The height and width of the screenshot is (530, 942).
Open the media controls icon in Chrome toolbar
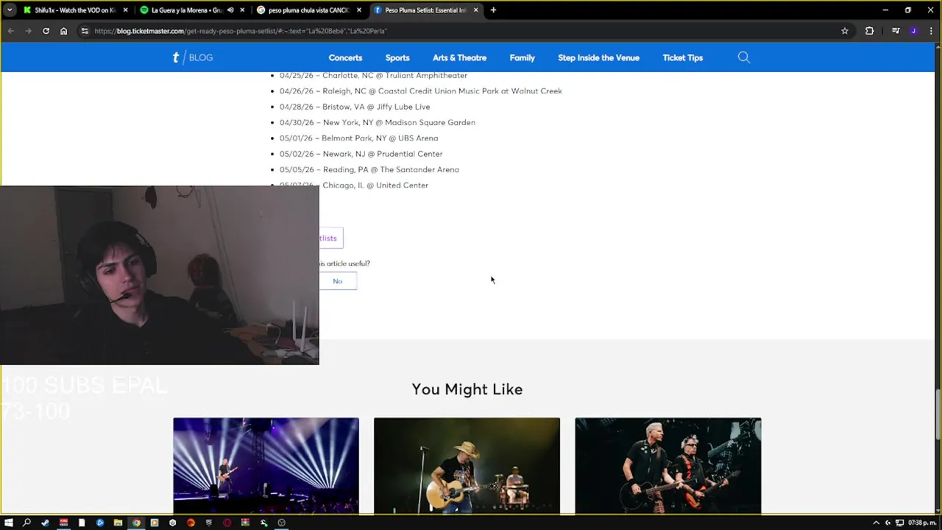[896, 31]
